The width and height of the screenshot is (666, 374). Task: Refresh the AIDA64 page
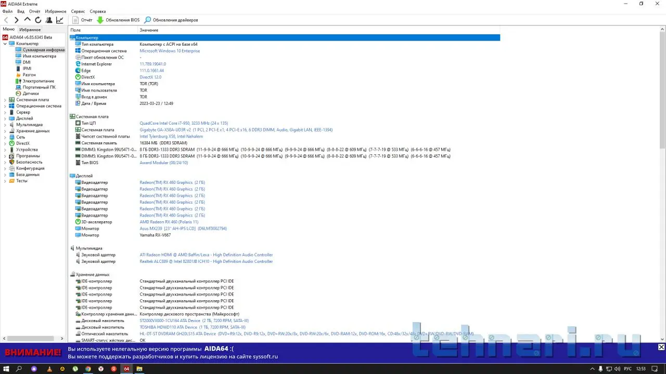[x=38, y=20]
